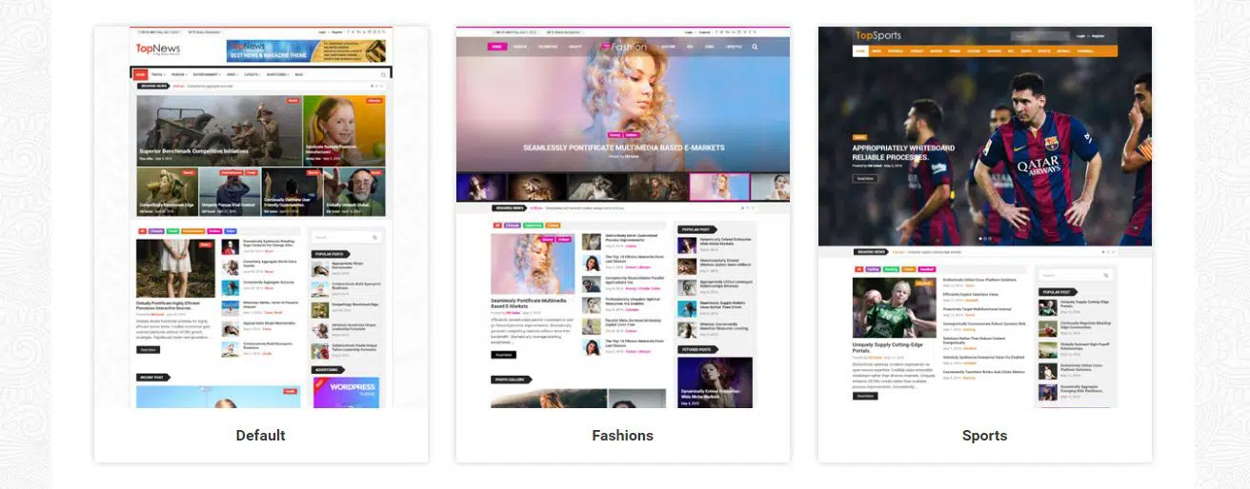The image size is (1250, 489).
Task: Click the red Home tab in TopNews menu
Action: pos(140,73)
